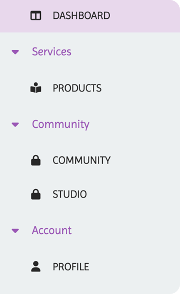Click the person icon beside PROFILE
Viewport: 180px width, 294px height.
36,267
